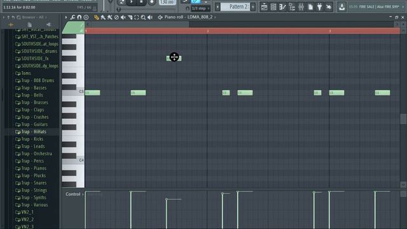Image resolution: width=407 pixels, height=229 pixels.
Task: Open the Browser view button
Action: (292, 7)
